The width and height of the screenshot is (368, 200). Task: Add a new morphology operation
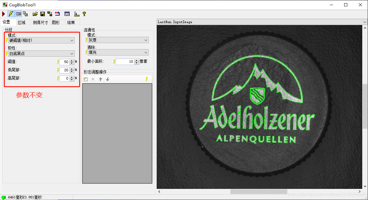pyautogui.click(x=86, y=79)
